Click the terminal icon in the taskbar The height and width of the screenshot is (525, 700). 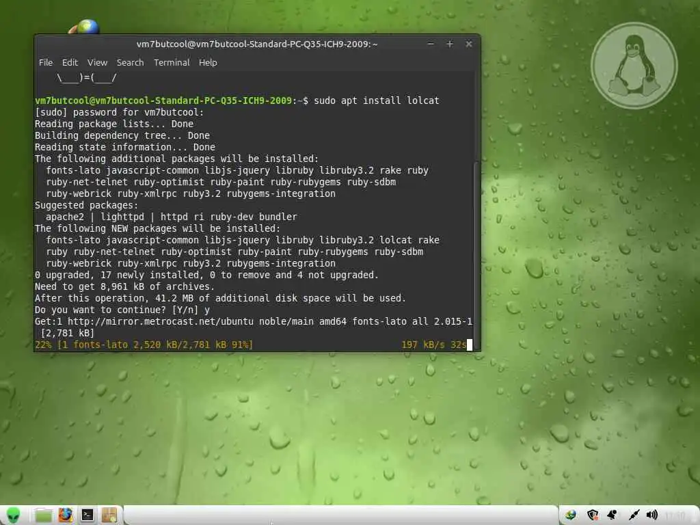[x=87, y=515]
